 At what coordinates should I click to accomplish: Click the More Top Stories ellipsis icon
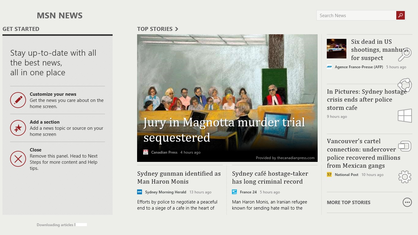407,202
